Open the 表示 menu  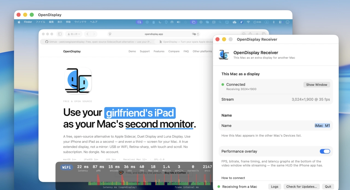tap(60, 22)
